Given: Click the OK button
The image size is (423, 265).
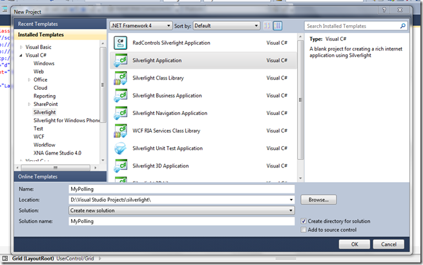Looking at the screenshot, I should tap(355, 244).
